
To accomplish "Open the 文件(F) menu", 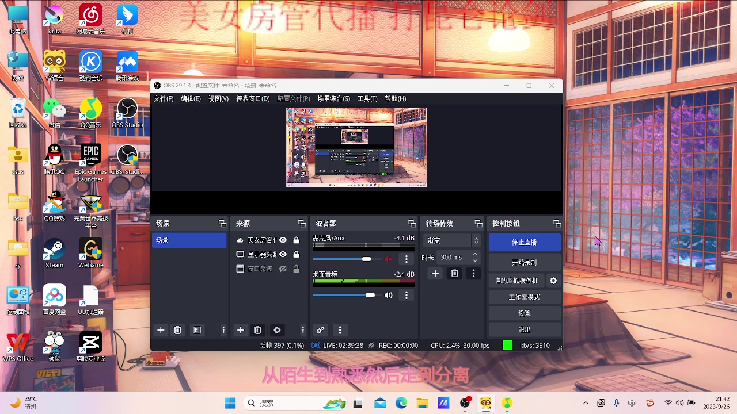I will coord(164,99).
